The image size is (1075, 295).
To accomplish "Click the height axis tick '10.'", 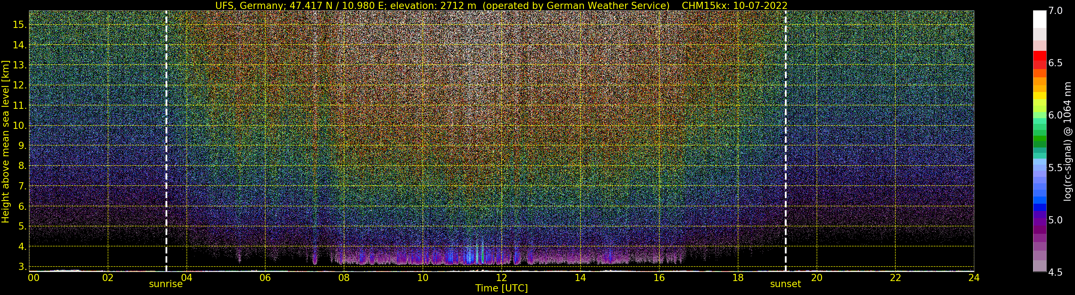I will tap(20, 126).
